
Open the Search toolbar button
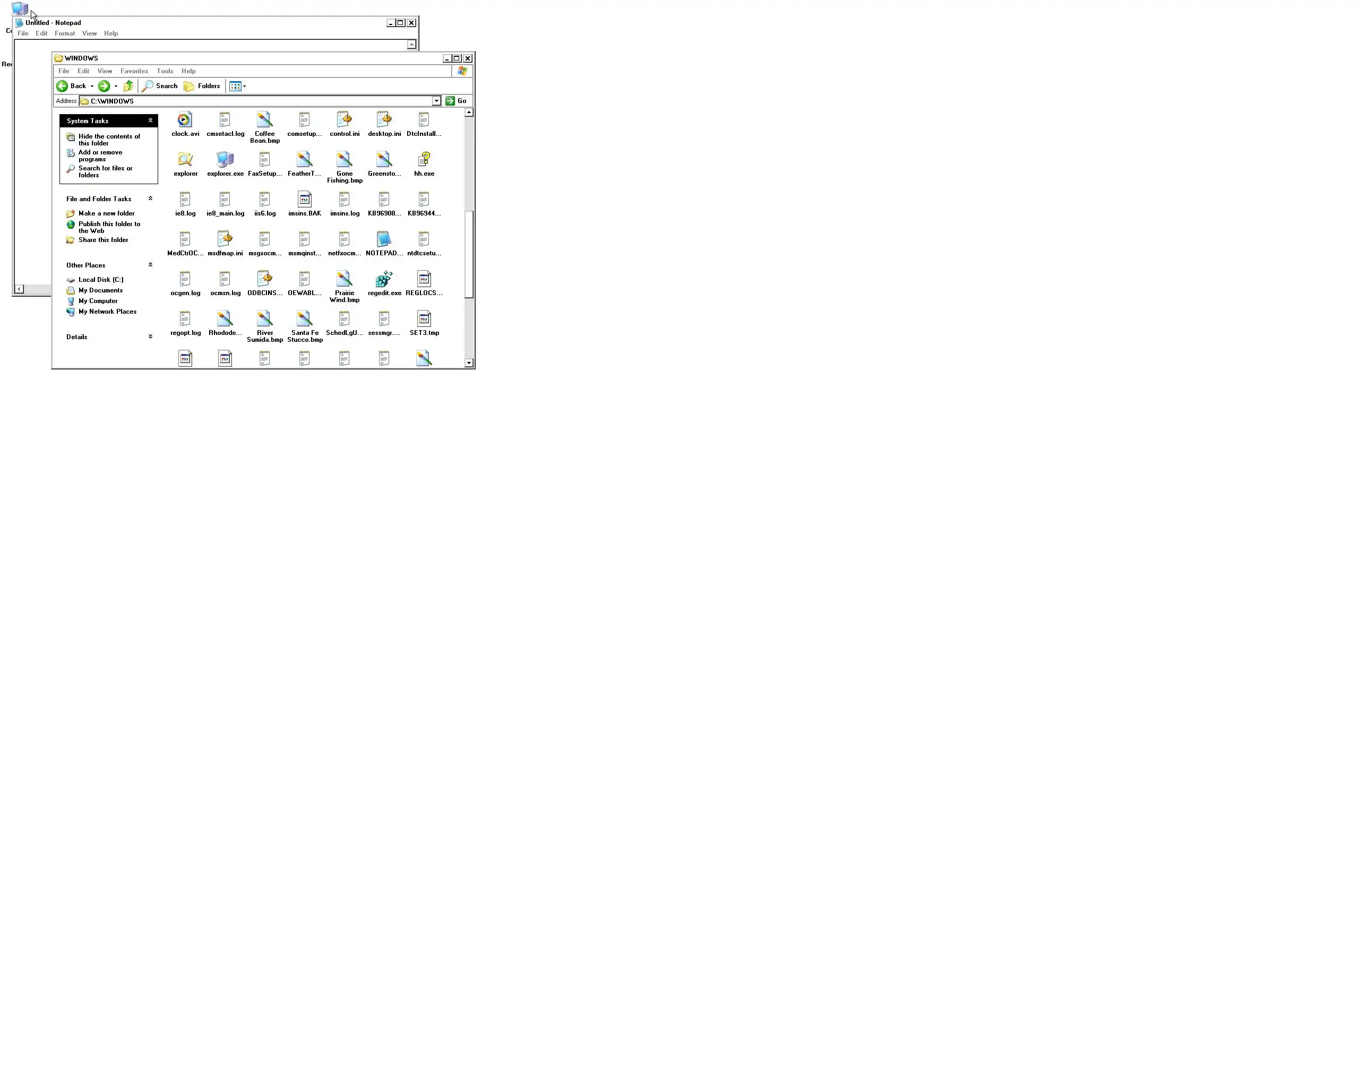(x=160, y=87)
